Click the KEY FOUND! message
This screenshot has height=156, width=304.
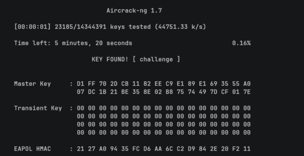[x=110, y=59]
